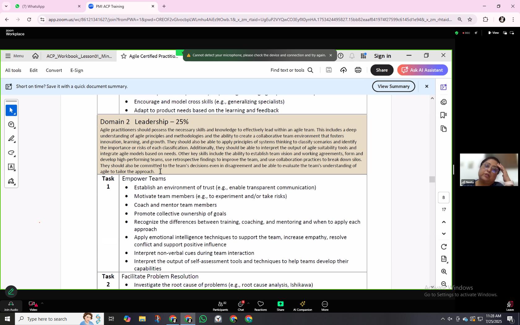Image resolution: width=520 pixels, height=325 pixels.
Task: Open Windows Start menu
Action: point(7,319)
